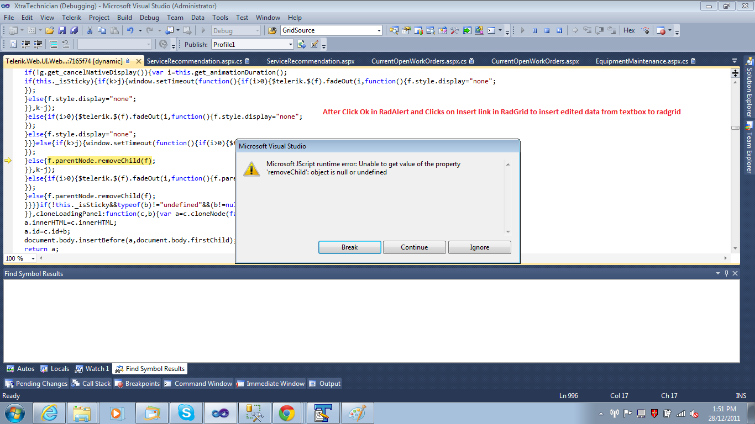
Task: Decrease line indent with the outdent icon
Action: [x=26, y=45]
